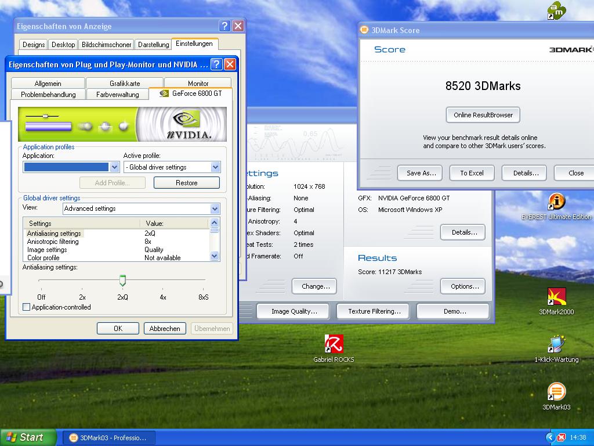Open the Farbverwaltung tab

(117, 95)
